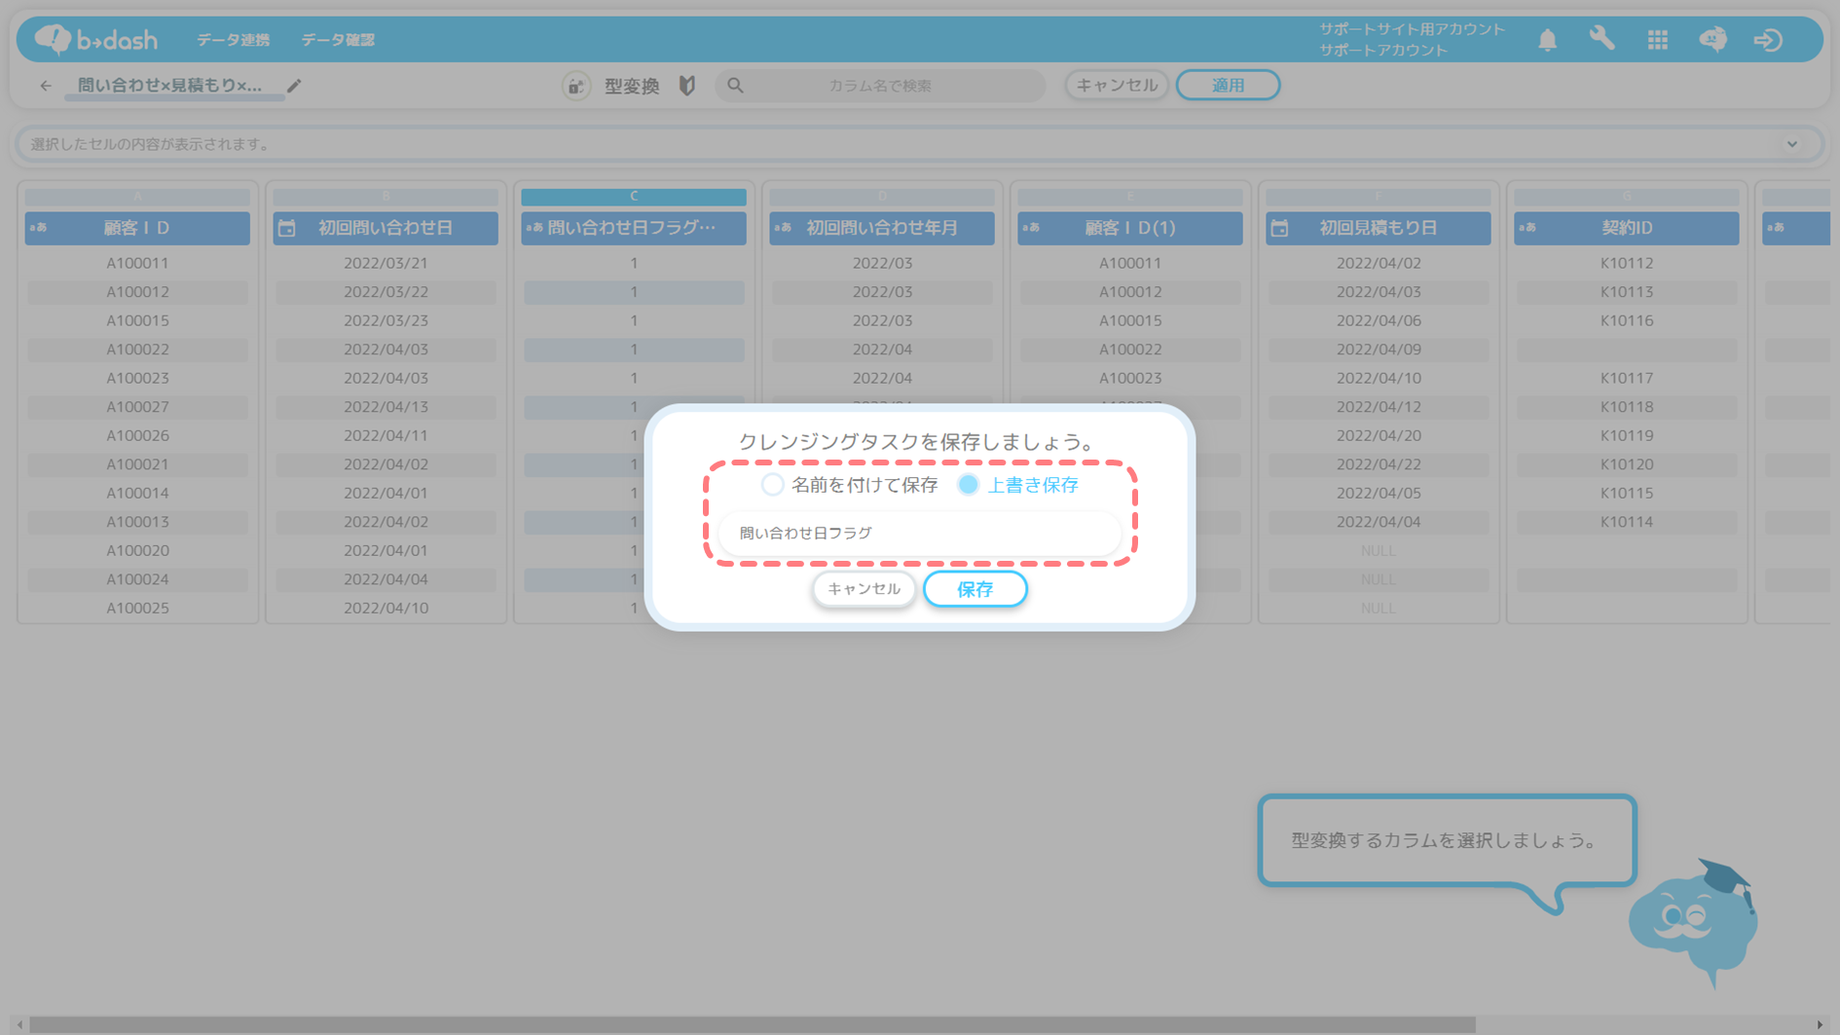Viewport: 1840px width, 1035px height.
Task: Click cell 2022/03/21
Action: pos(386,263)
